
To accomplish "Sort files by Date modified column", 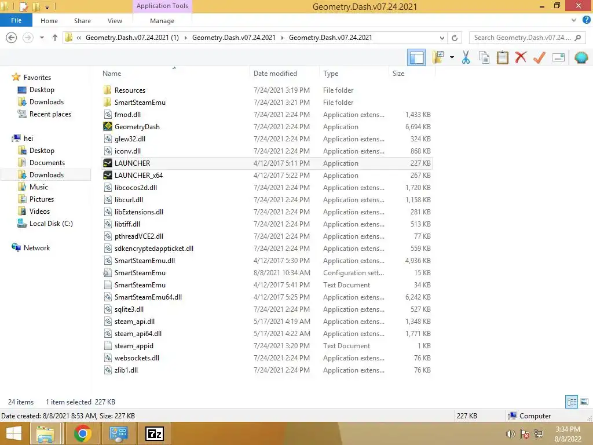I will pyautogui.click(x=275, y=74).
